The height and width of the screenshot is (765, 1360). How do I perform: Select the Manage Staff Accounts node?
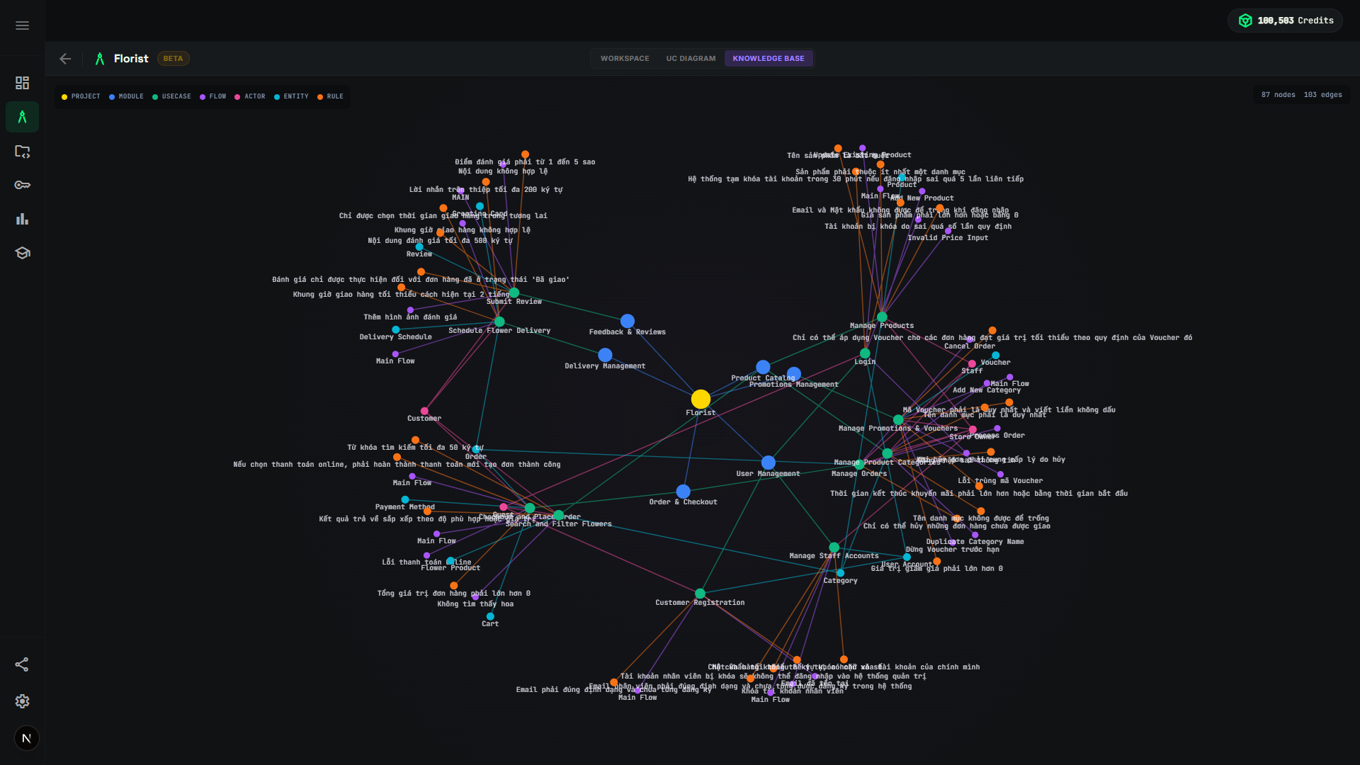click(x=834, y=547)
